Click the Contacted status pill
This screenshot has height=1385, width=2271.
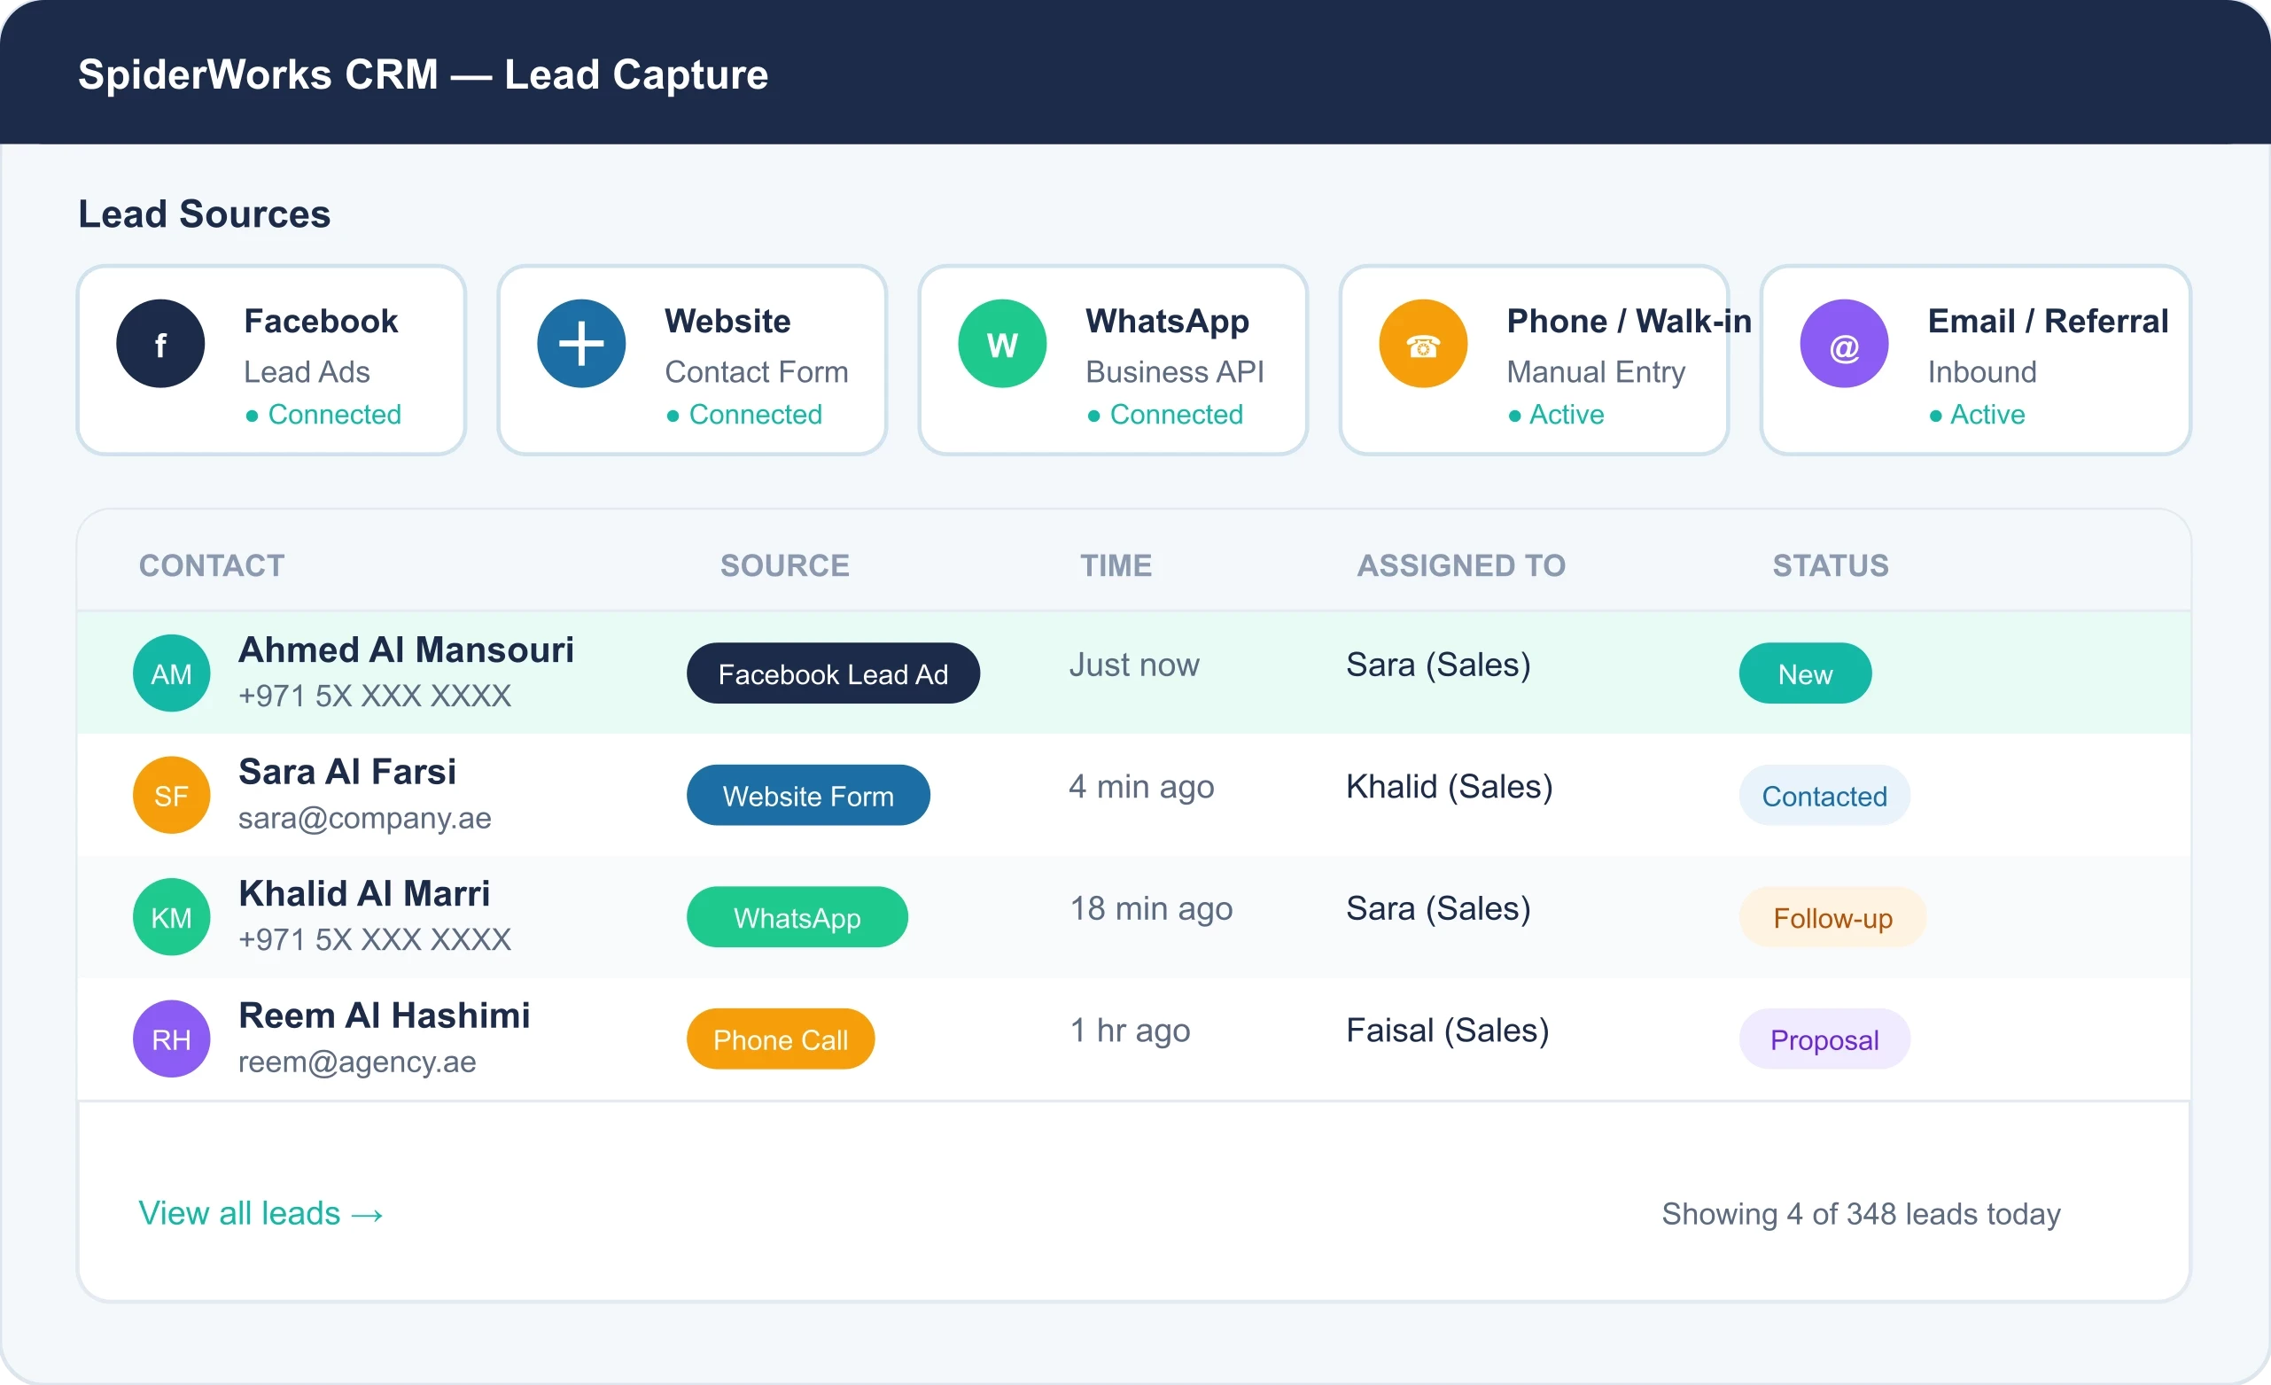(x=1824, y=795)
